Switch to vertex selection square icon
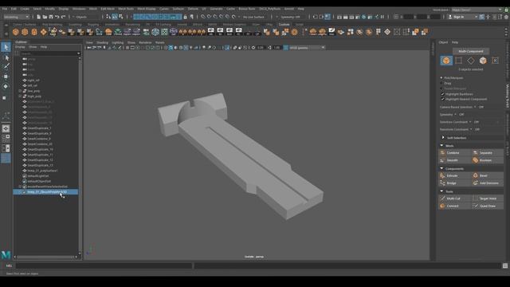 [459, 61]
